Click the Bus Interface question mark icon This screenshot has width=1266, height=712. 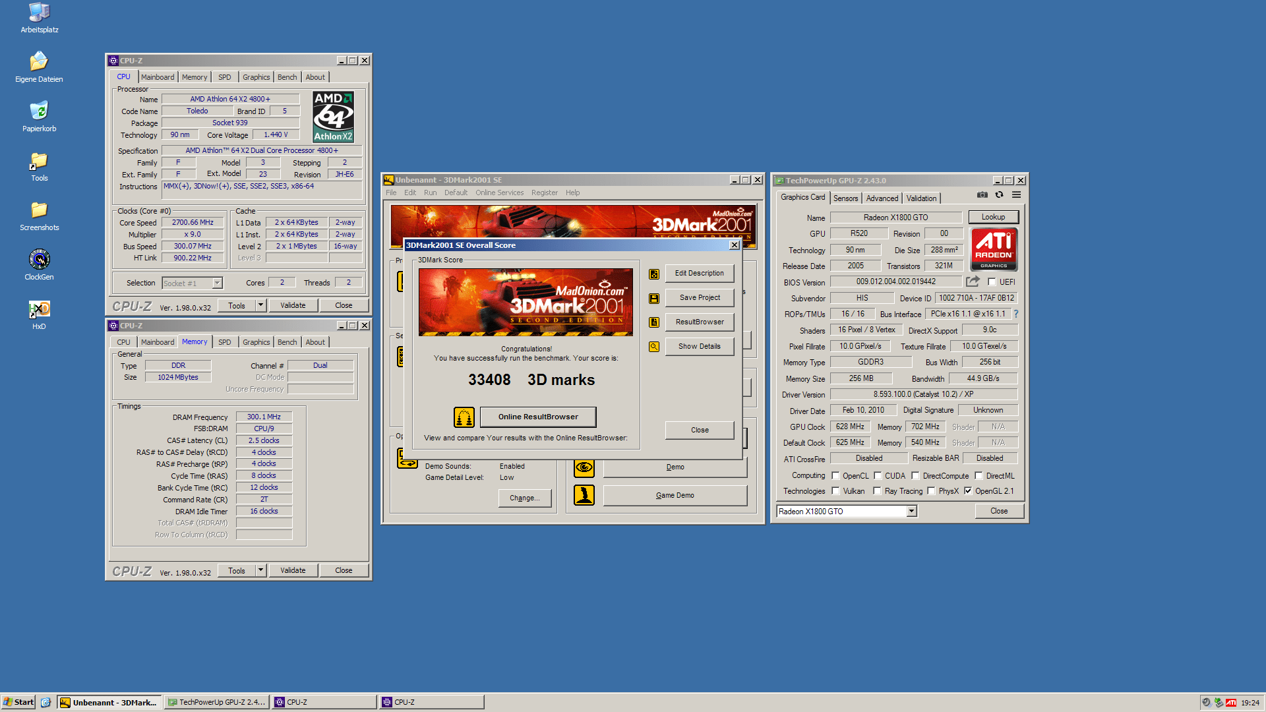click(x=1016, y=314)
